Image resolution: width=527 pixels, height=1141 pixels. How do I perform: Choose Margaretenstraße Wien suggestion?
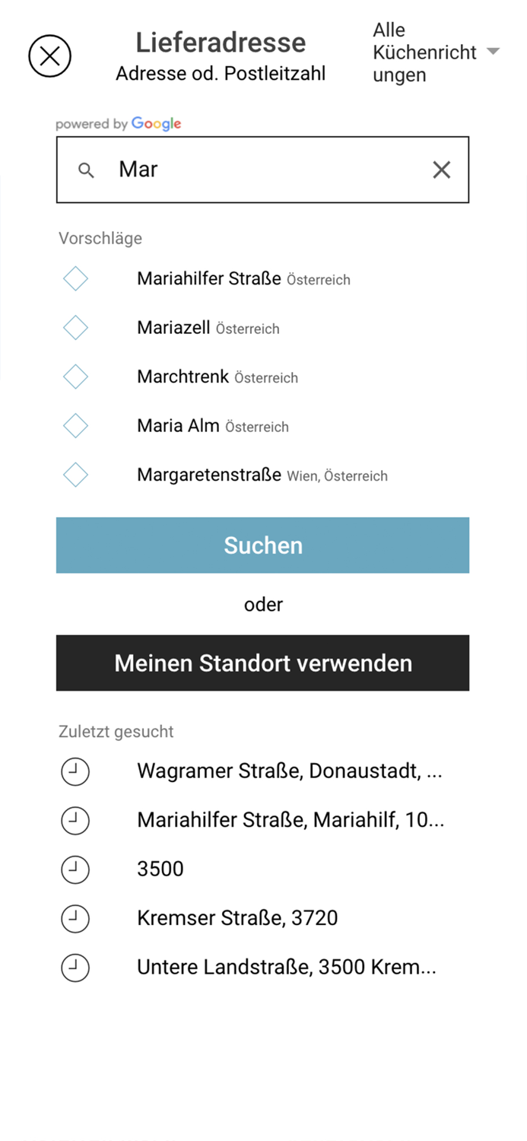pos(262,475)
